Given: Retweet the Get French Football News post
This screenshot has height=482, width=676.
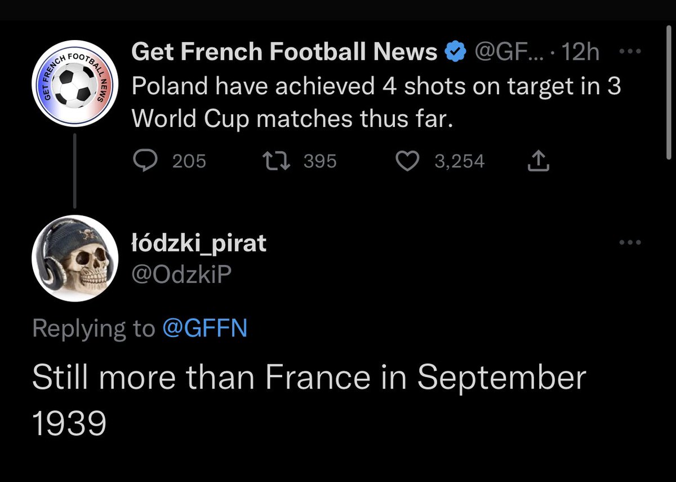Looking at the screenshot, I should pos(278,161).
